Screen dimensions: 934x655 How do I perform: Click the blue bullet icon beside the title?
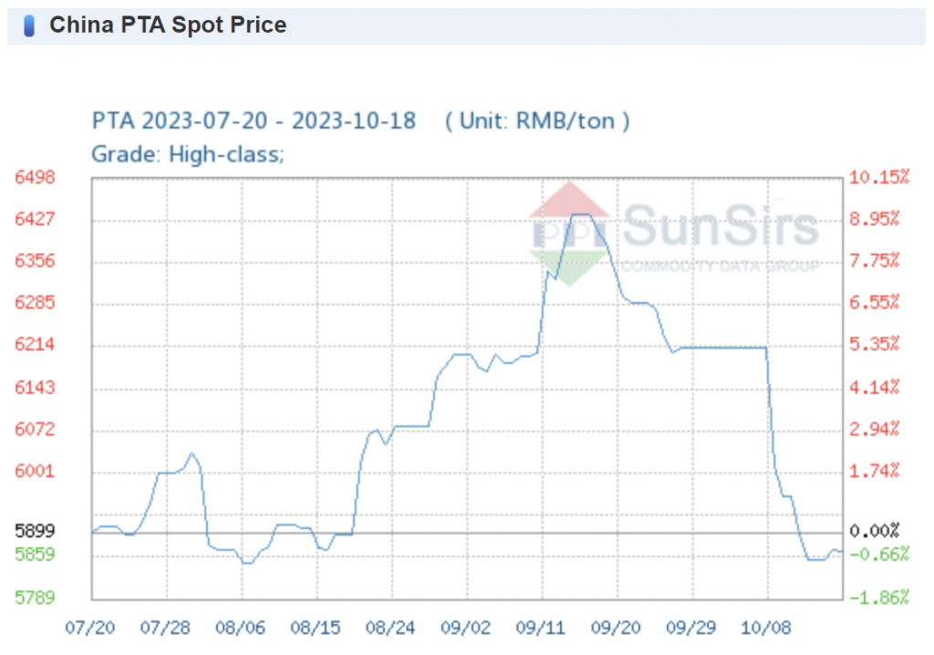tap(30, 26)
